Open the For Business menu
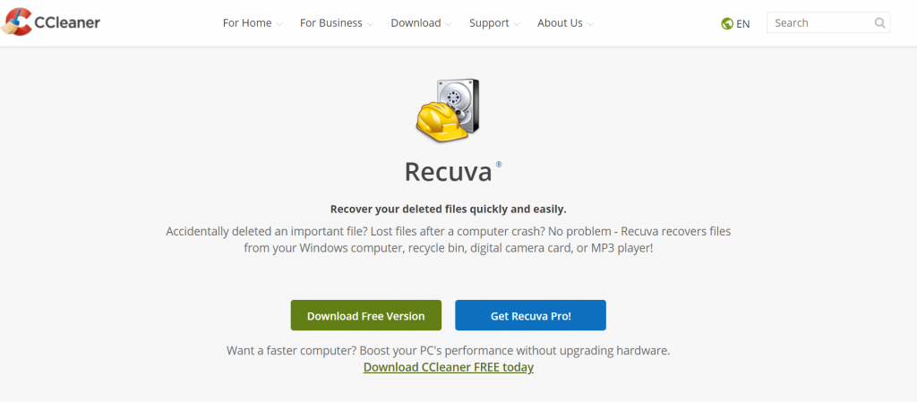Viewport: 917px width, 402px height. pos(337,22)
